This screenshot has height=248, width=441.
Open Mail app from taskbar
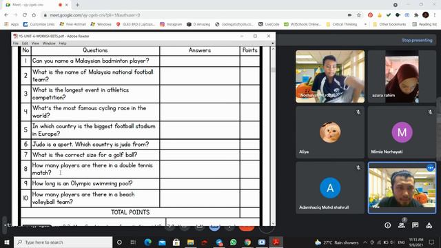[x=162, y=242]
